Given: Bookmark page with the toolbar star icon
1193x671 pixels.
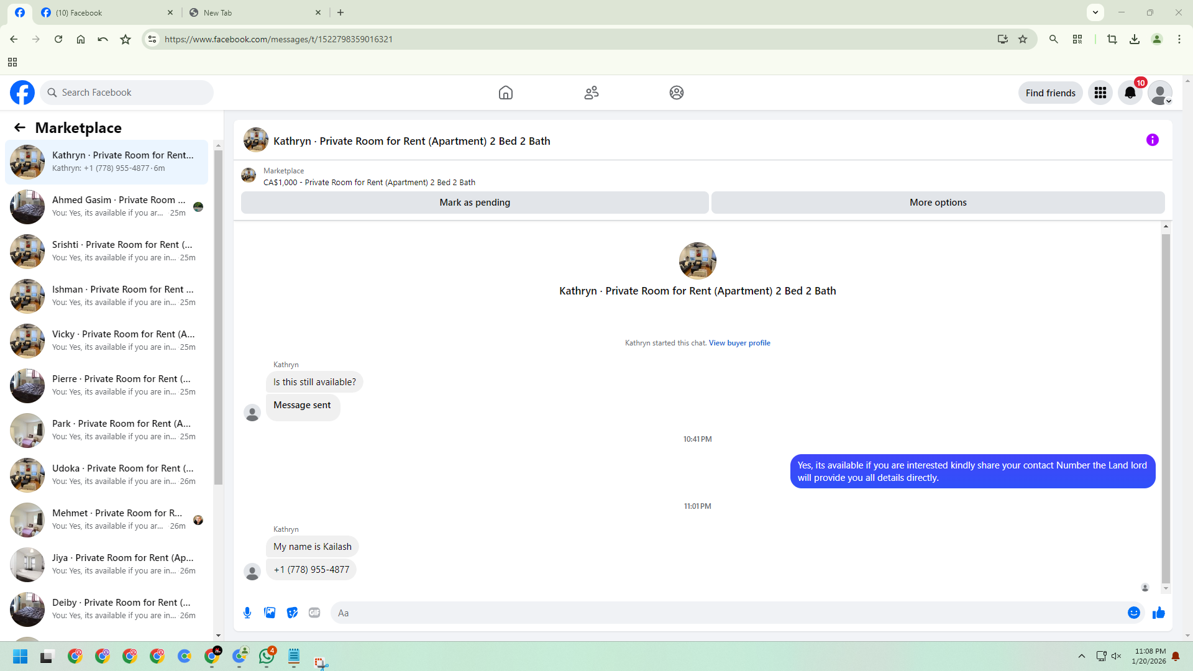Looking at the screenshot, I should pos(126,39).
